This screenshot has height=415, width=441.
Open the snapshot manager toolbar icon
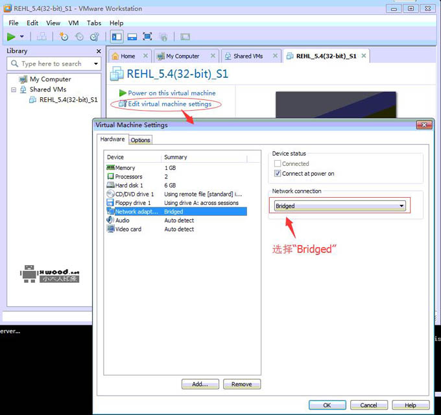tap(95, 36)
